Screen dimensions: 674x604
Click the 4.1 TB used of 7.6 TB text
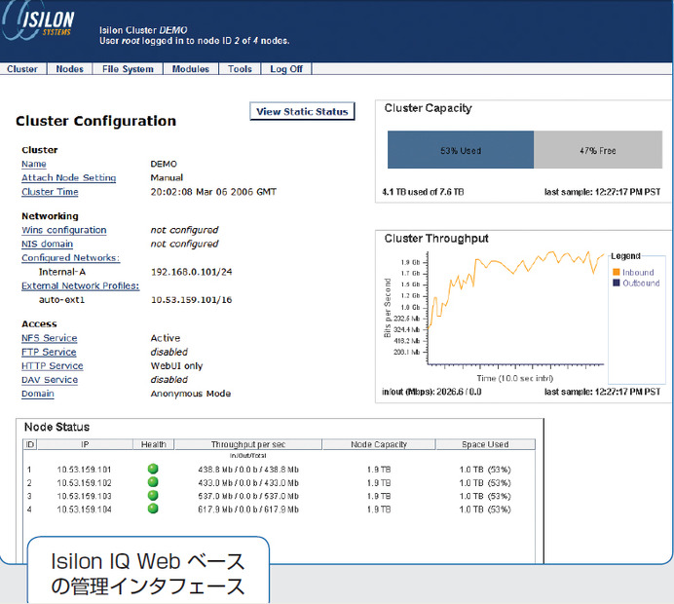[423, 192]
